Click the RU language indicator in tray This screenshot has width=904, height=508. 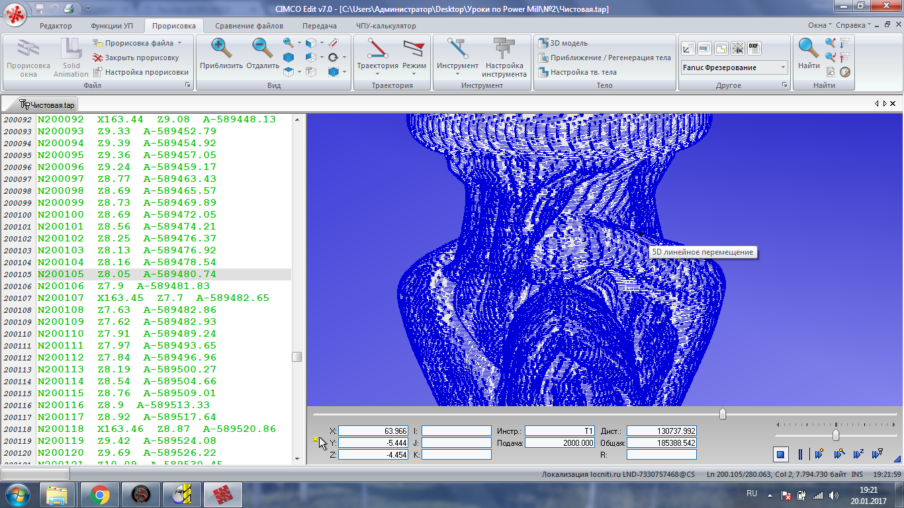coord(752,493)
